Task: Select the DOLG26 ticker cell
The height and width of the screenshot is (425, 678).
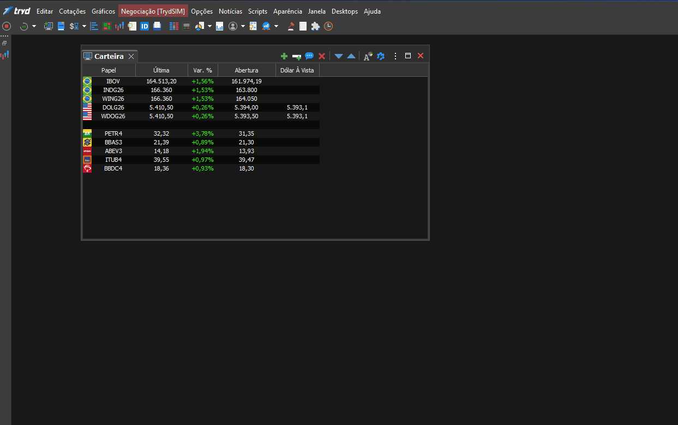Action: coord(113,107)
